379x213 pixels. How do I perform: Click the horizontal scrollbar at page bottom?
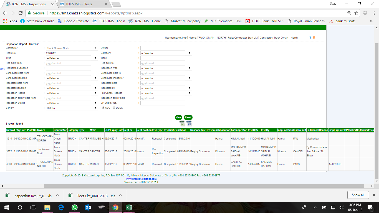204,186
